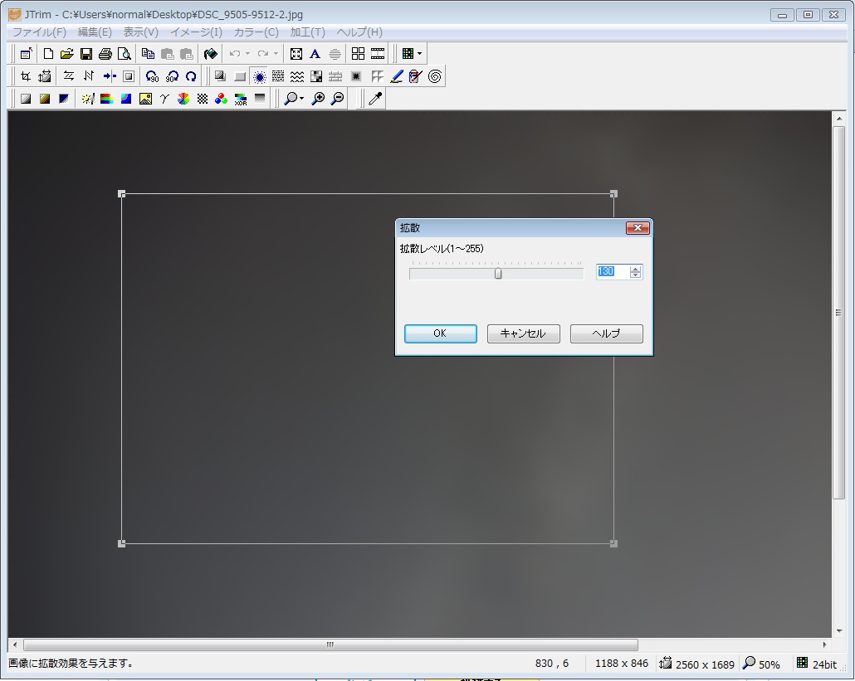Click the hue color wheel icon
855x681 pixels.
coord(183,99)
